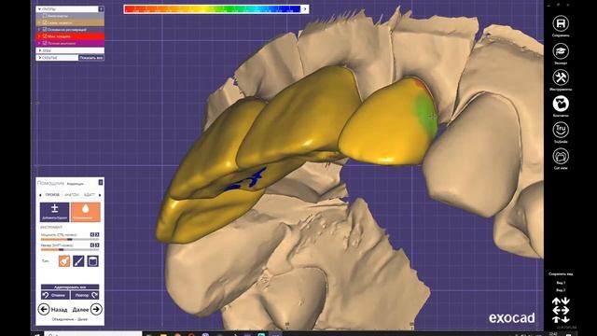
Task: Switch to the Adapt wizard tab
Action: click(90, 195)
